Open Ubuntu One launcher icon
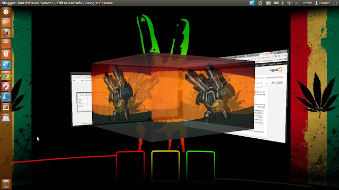This screenshot has width=339, height=190. point(6,54)
